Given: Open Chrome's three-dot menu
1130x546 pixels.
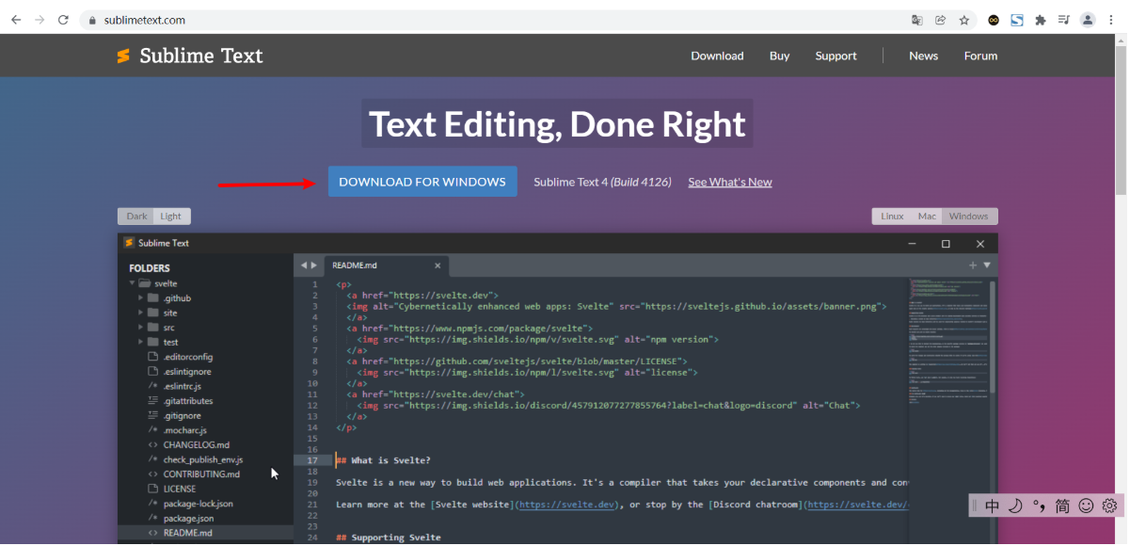Looking at the screenshot, I should point(1112,20).
